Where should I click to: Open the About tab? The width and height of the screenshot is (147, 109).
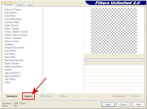30,5
